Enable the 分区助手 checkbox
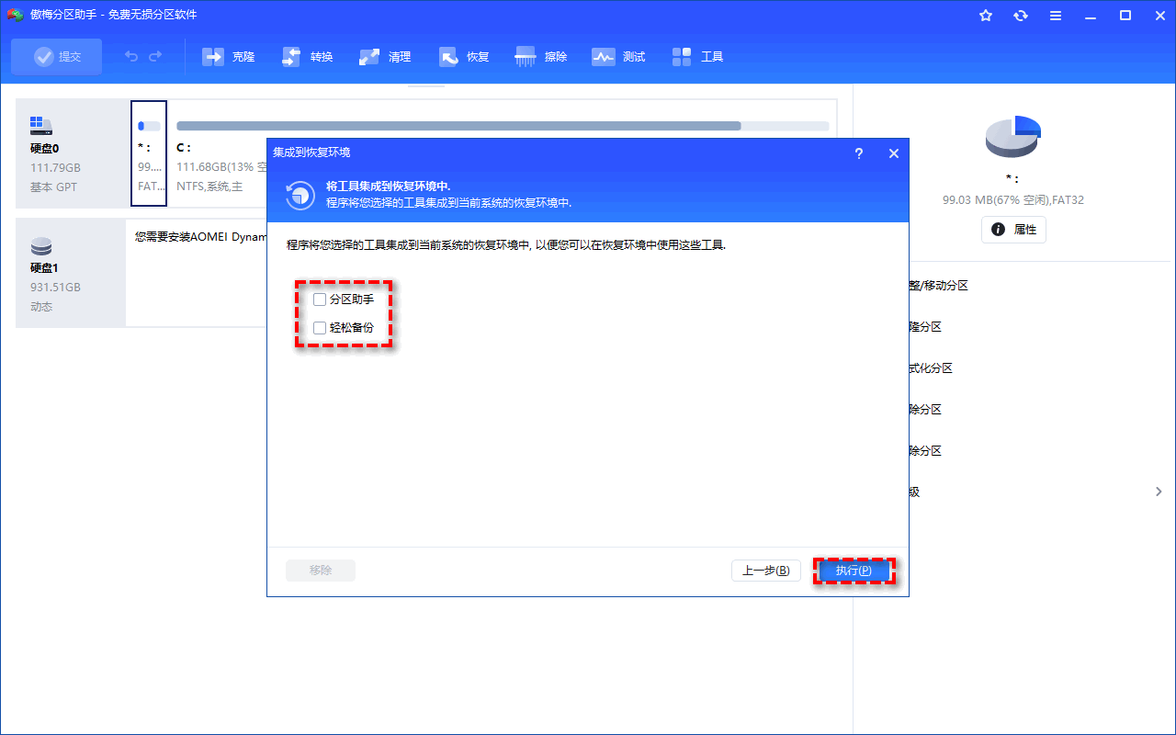This screenshot has height=735, width=1176. [320, 299]
